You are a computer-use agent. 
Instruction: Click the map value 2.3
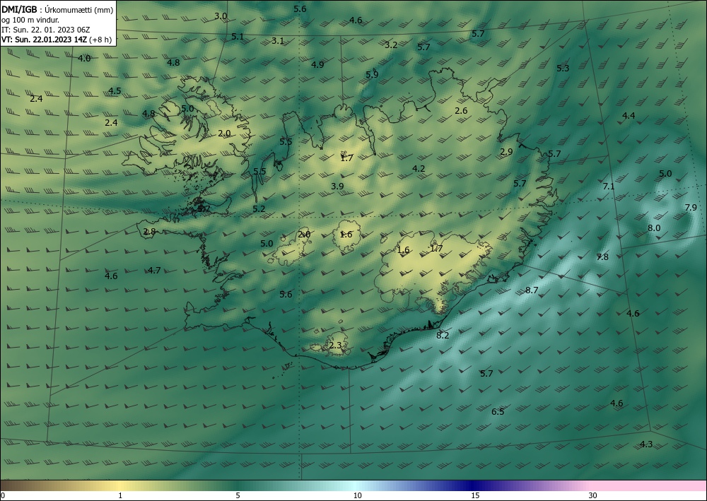point(335,346)
